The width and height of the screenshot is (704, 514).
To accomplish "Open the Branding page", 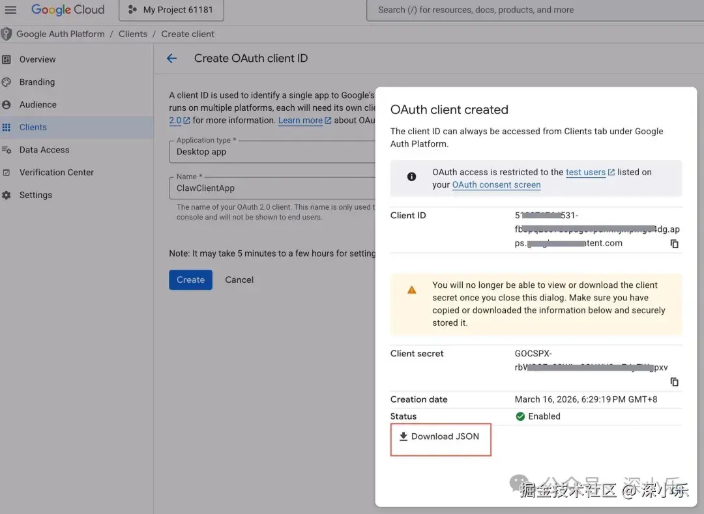I will 37,82.
